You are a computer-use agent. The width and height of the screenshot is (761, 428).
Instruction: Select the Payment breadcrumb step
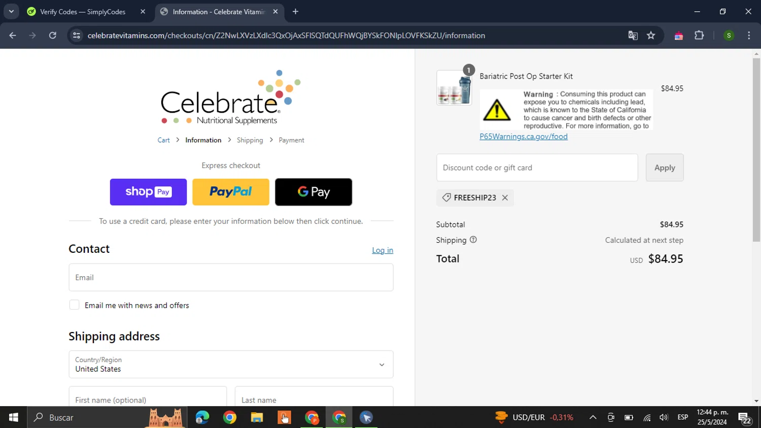tap(291, 140)
